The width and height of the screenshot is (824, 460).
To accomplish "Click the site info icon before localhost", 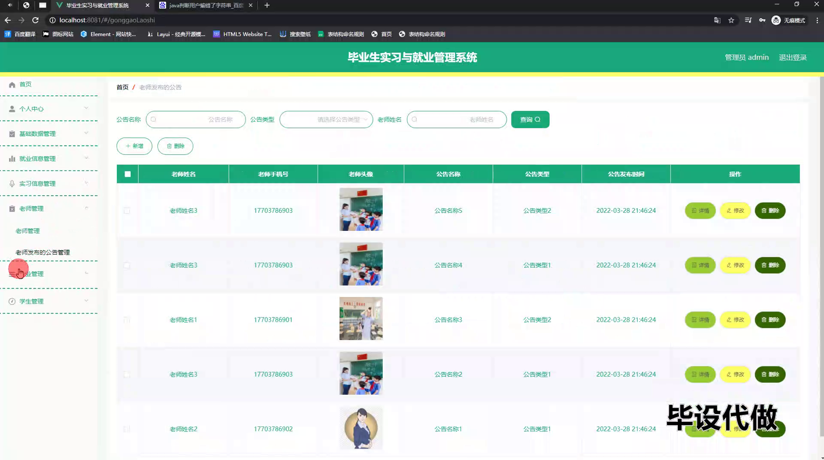I will (52, 20).
